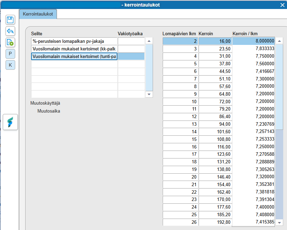Click highlighted Vakiotyöaika field of tunti-pa row
The height and width of the screenshot is (230, 287).
tap(131, 56)
